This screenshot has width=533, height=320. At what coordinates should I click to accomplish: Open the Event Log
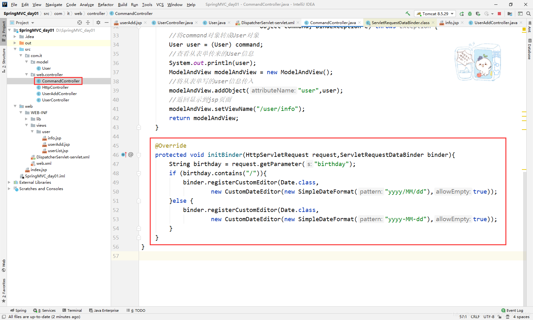tap(512, 310)
